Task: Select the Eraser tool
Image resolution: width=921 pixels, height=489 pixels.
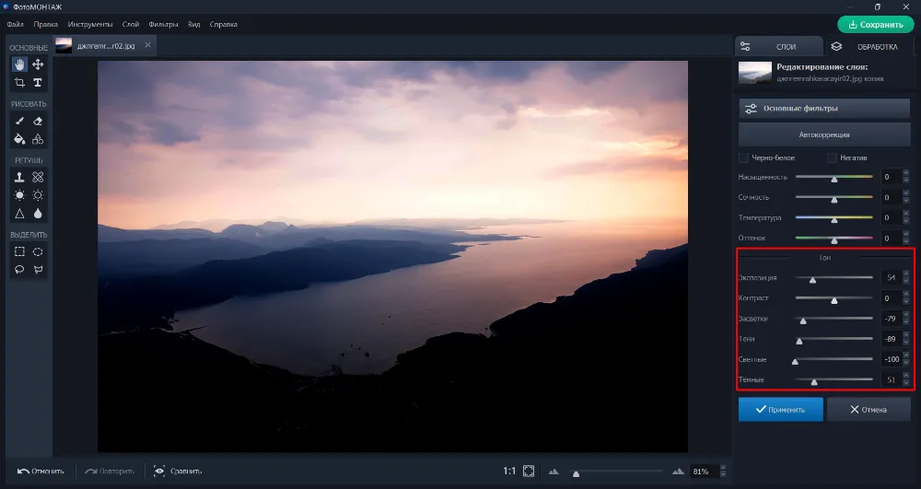Action: pyautogui.click(x=38, y=121)
